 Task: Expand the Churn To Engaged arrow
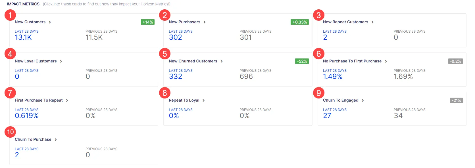click(x=363, y=100)
